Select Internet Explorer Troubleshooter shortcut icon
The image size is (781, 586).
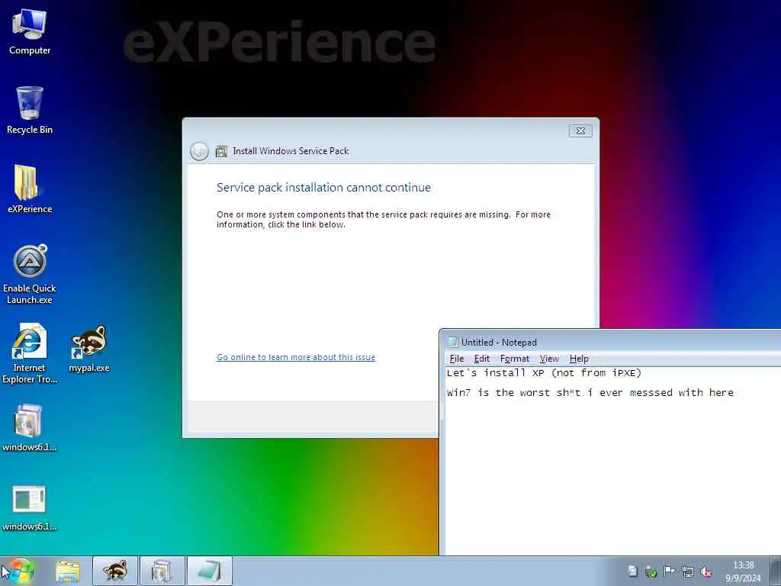coord(30,354)
